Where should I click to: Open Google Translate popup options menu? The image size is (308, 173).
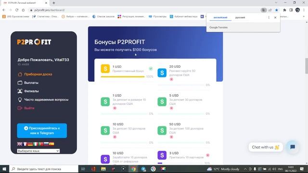(269, 17)
